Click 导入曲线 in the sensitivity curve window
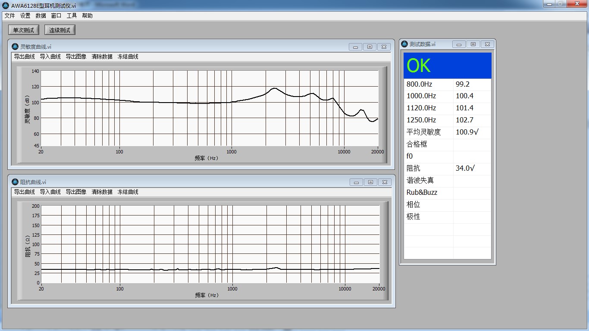This screenshot has height=331, width=589. click(x=50, y=56)
